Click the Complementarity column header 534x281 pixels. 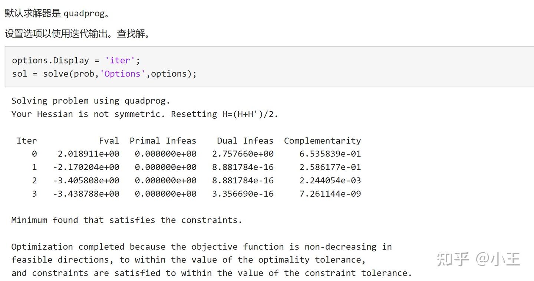coord(322,140)
